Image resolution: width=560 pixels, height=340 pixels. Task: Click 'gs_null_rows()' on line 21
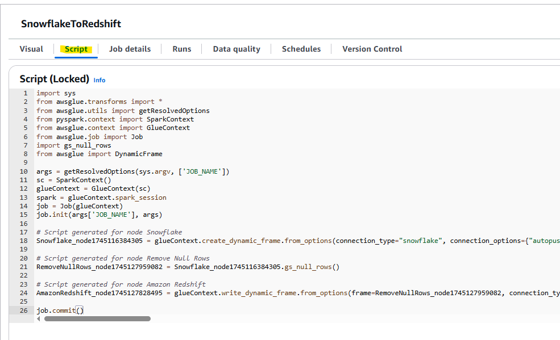pyautogui.click(x=312, y=267)
